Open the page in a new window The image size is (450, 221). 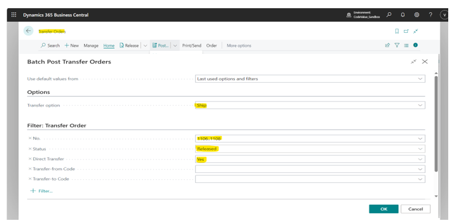click(406, 31)
